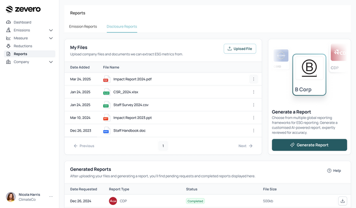Click the XLSX file icon for CSR_2024
The height and width of the screenshot is (208, 356).
click(106, 92)
